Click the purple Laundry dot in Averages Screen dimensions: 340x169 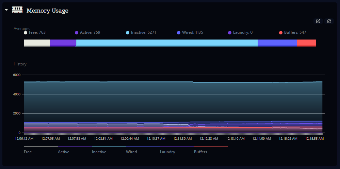230,33
